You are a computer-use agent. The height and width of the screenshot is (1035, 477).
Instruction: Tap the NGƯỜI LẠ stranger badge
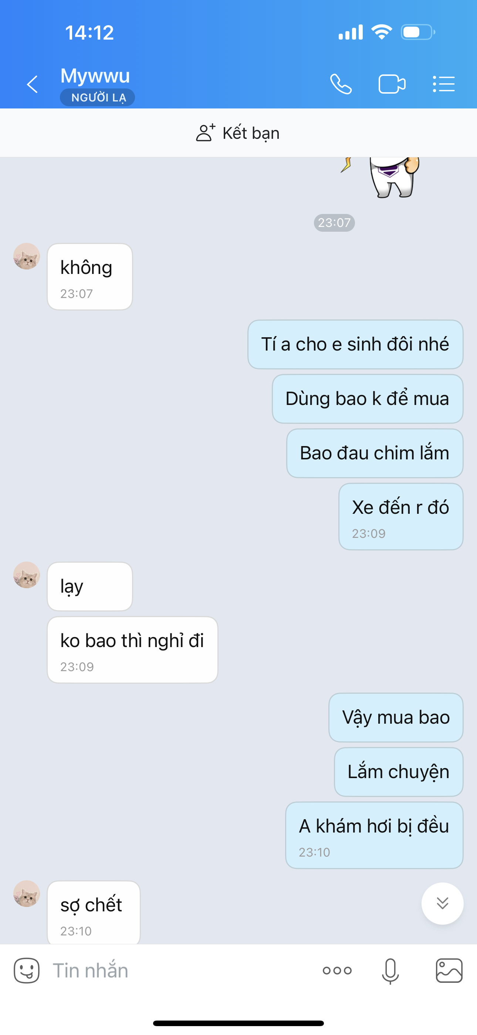tap(98, 97)
